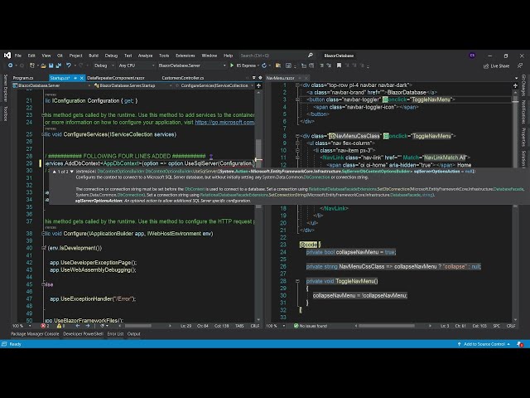Click the Live Share icon
530x398 pixels.
[x=486, y=66]
